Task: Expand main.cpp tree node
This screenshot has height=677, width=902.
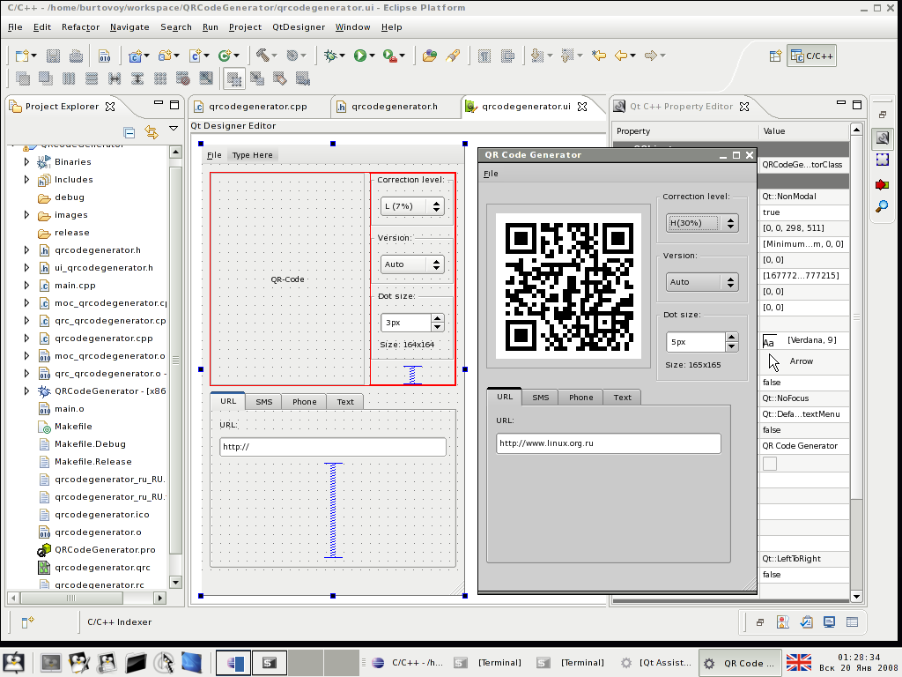Action: point(26,286)
